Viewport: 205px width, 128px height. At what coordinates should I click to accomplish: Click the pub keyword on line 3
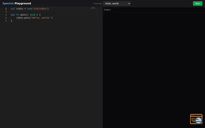[13, 15]
